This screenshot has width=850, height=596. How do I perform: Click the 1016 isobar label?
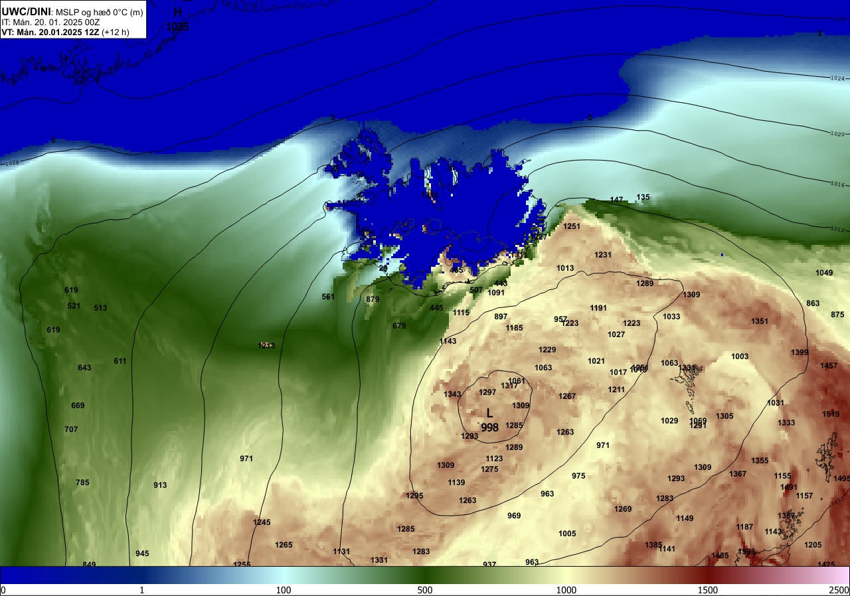pyautogui.click(x=837, y=185)
